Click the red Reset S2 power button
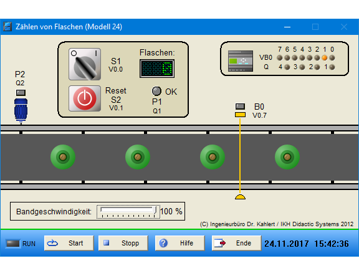This screenshot has height=276, width=359. (85, 98)
